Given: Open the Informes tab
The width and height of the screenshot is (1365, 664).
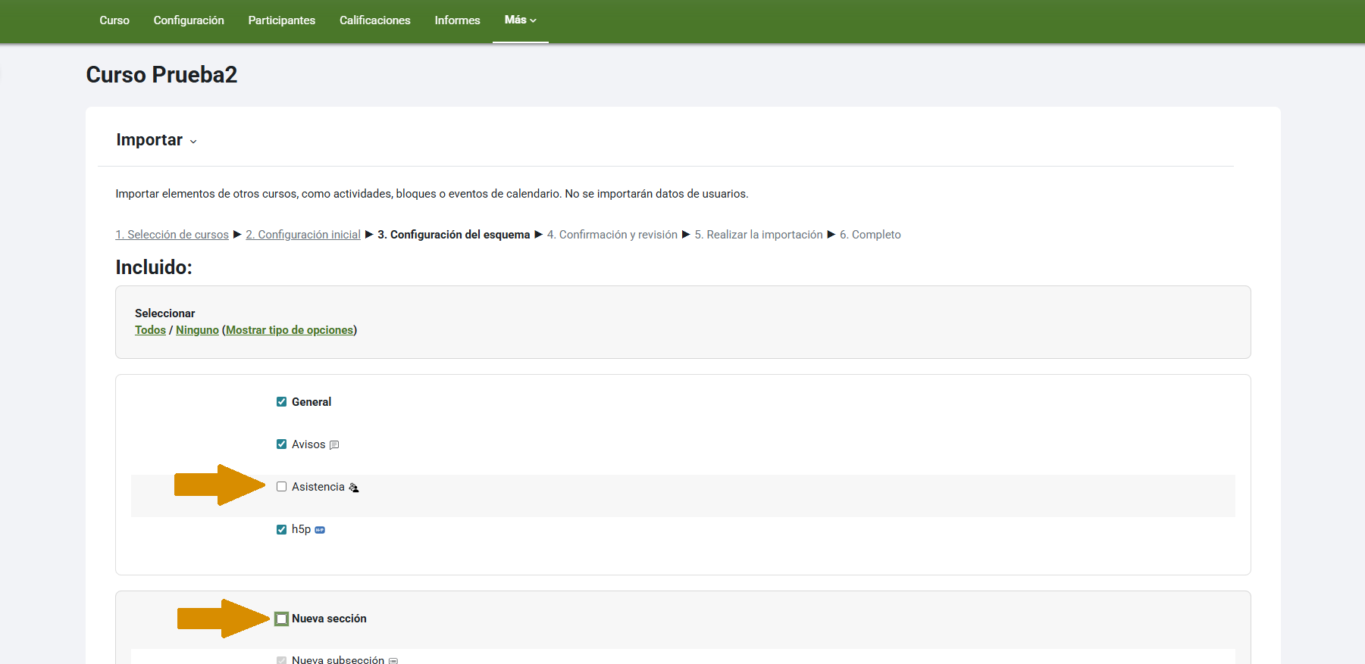Looking at the screenshot, I should pyautogui.click(x=457, y=20).
